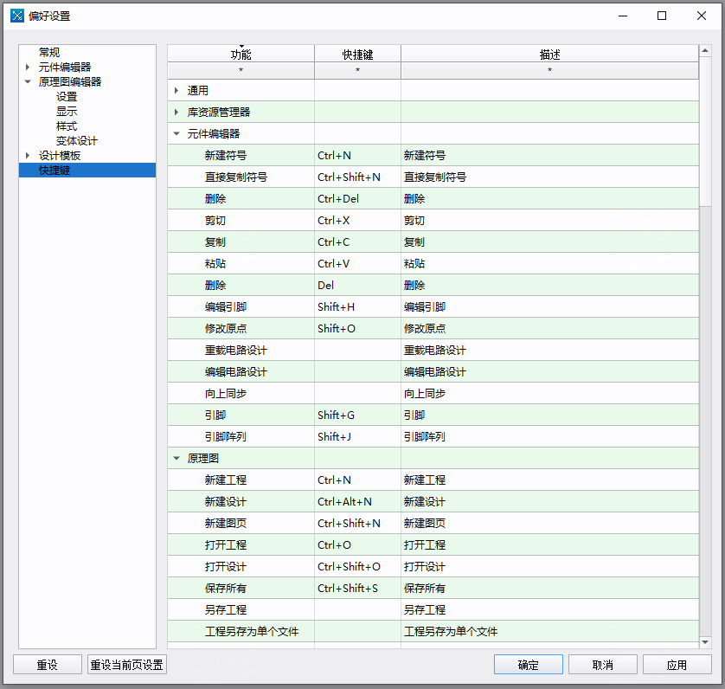Confirm settings with the 确定 button
Screen dimensions: 725x689
[x=528, y=664]
